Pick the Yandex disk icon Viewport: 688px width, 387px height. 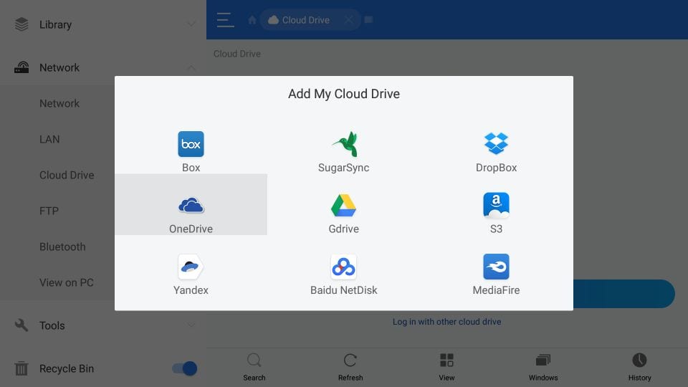coord(191,267)
